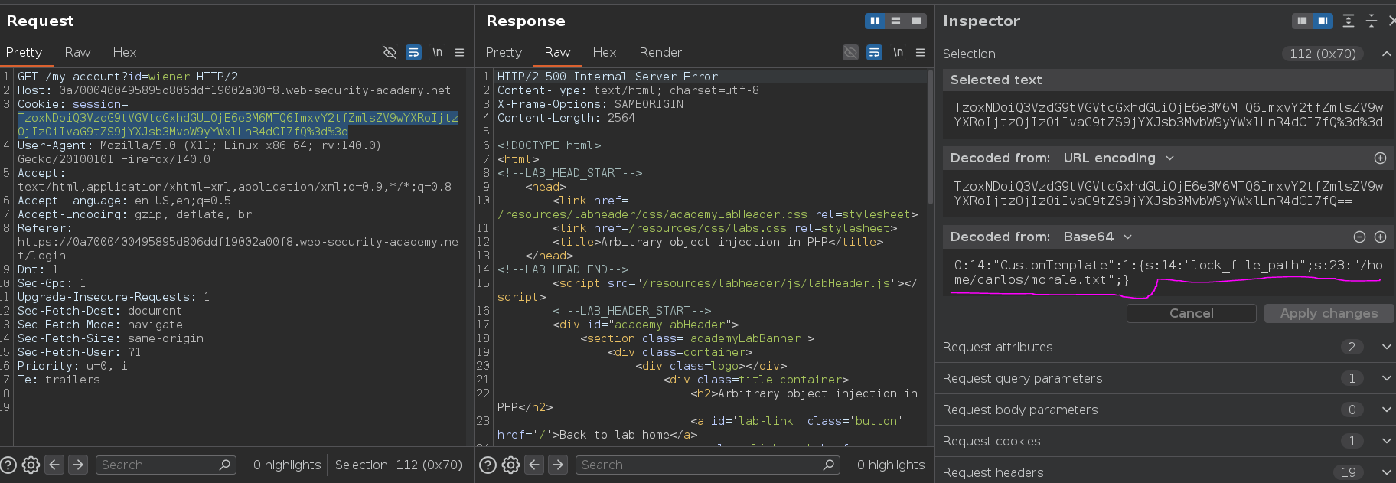
Task: Go to previous search match in Response
Action: coord(534,465)
